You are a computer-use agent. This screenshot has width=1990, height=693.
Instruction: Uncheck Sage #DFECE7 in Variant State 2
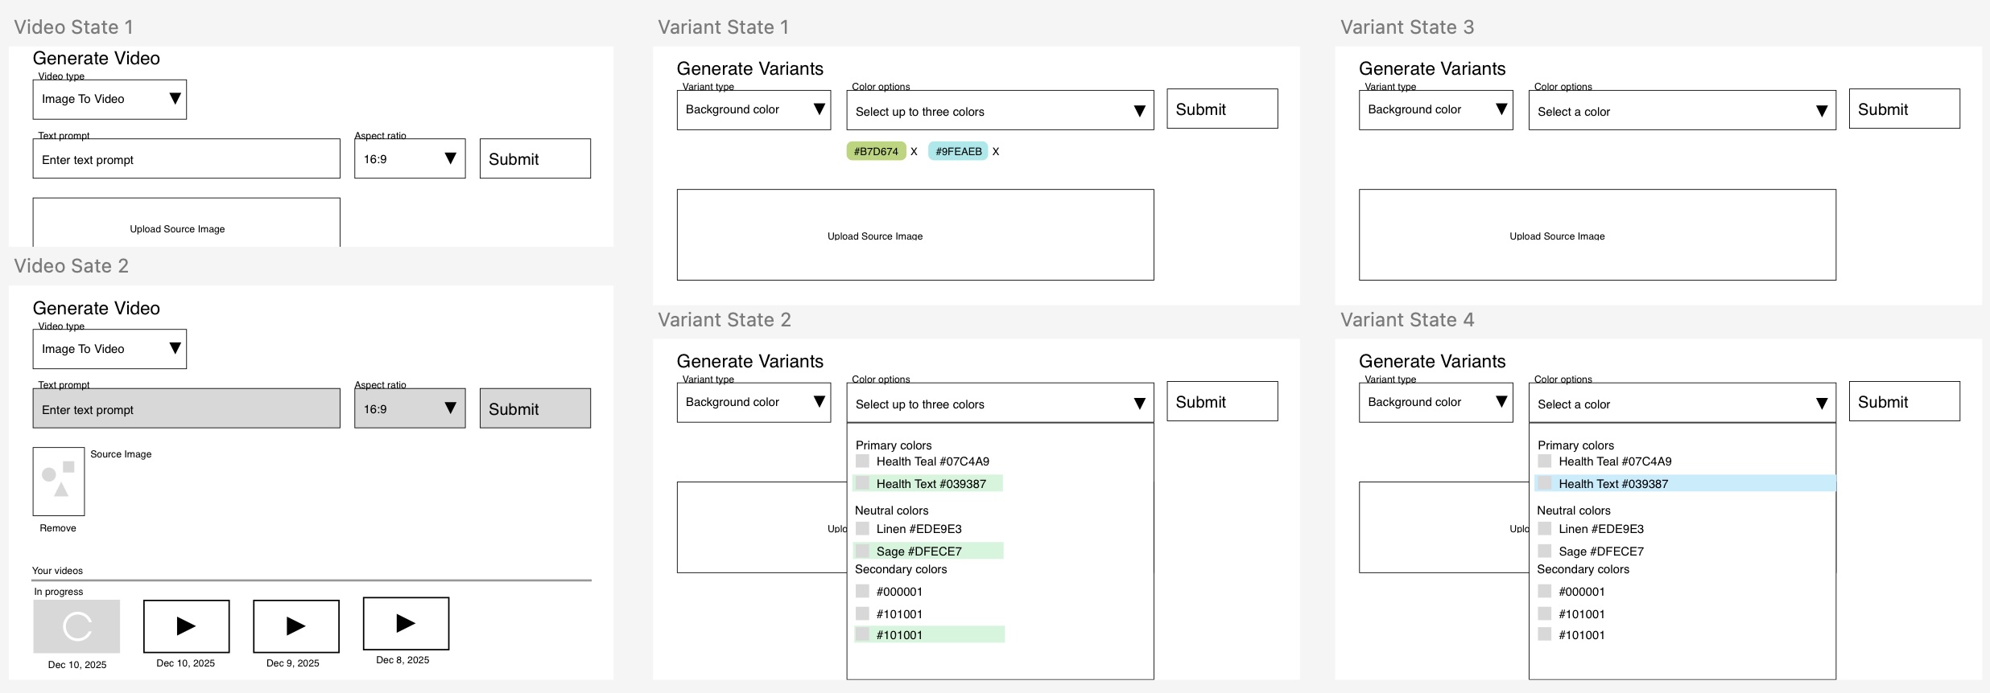pyautogui.click(x=862, y=552)
